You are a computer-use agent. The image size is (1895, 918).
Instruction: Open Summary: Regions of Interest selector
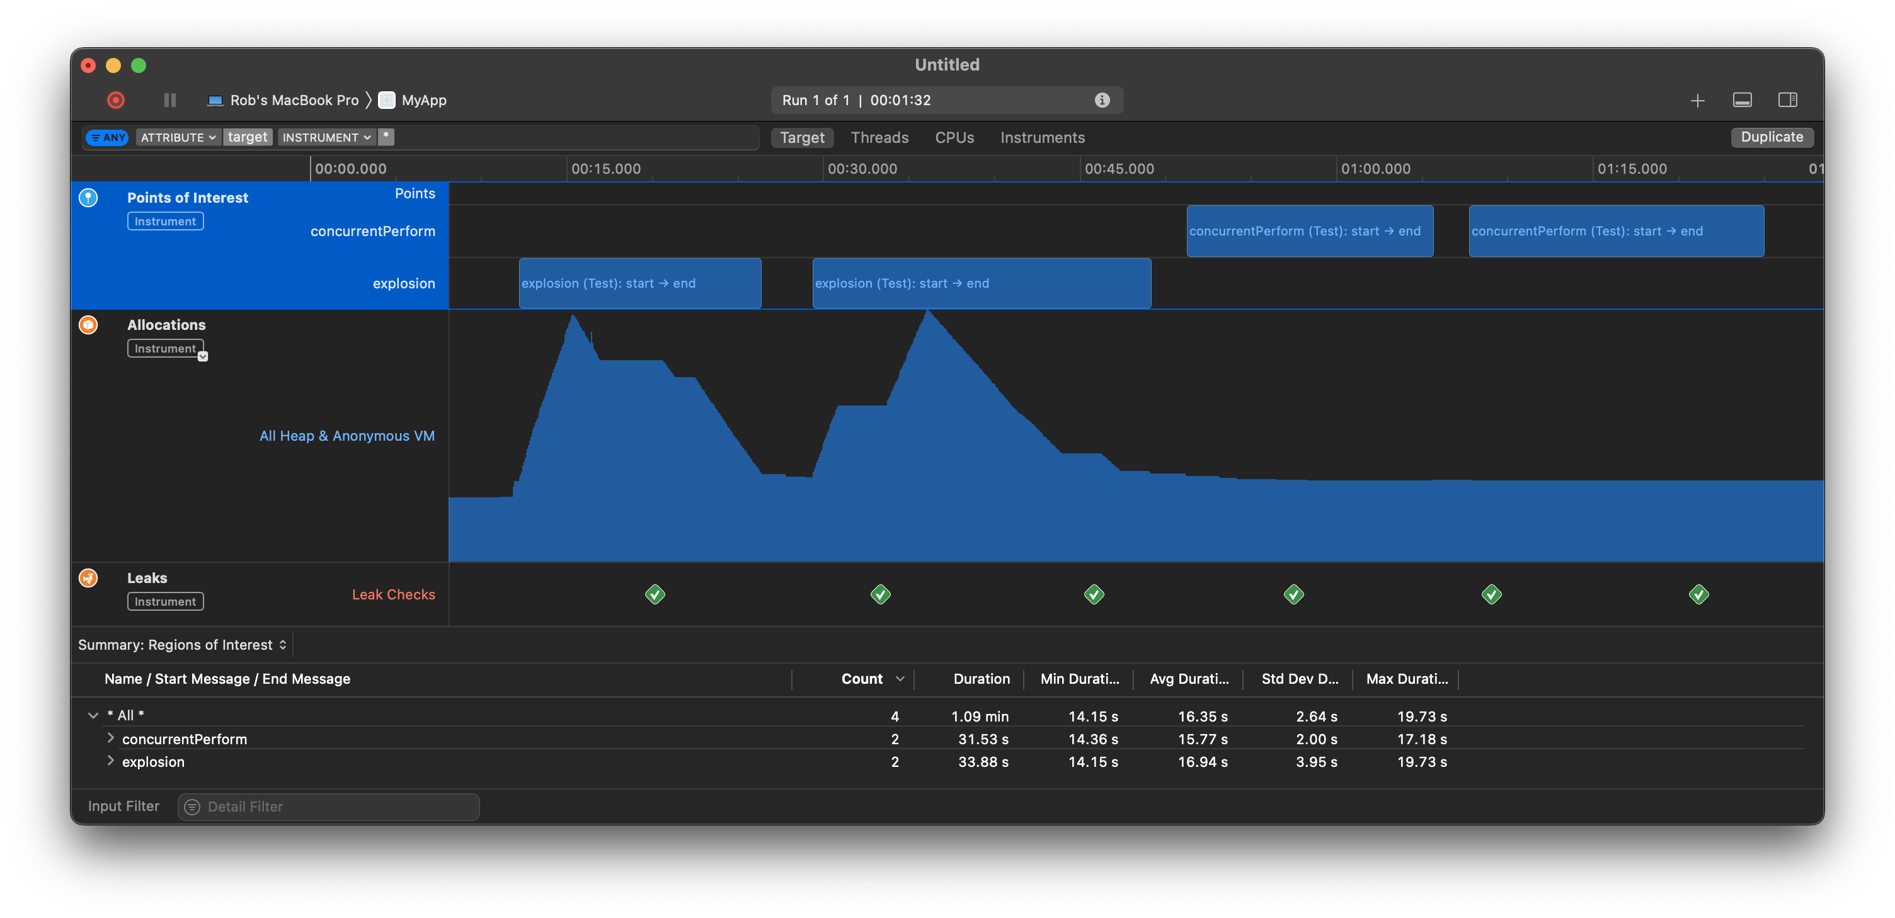(183, 645)
